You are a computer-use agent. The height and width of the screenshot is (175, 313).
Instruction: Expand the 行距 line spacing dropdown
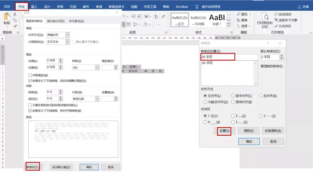97,99
